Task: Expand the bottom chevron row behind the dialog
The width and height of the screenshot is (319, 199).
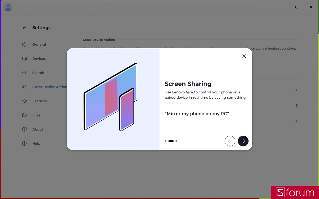Action: coord(296,121)
